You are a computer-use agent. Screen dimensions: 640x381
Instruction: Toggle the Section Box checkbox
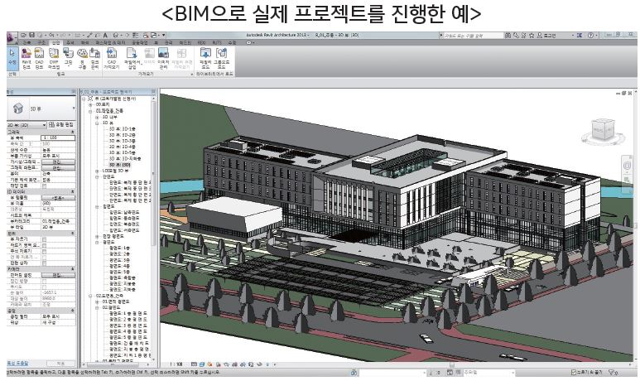tap(44, 261)
